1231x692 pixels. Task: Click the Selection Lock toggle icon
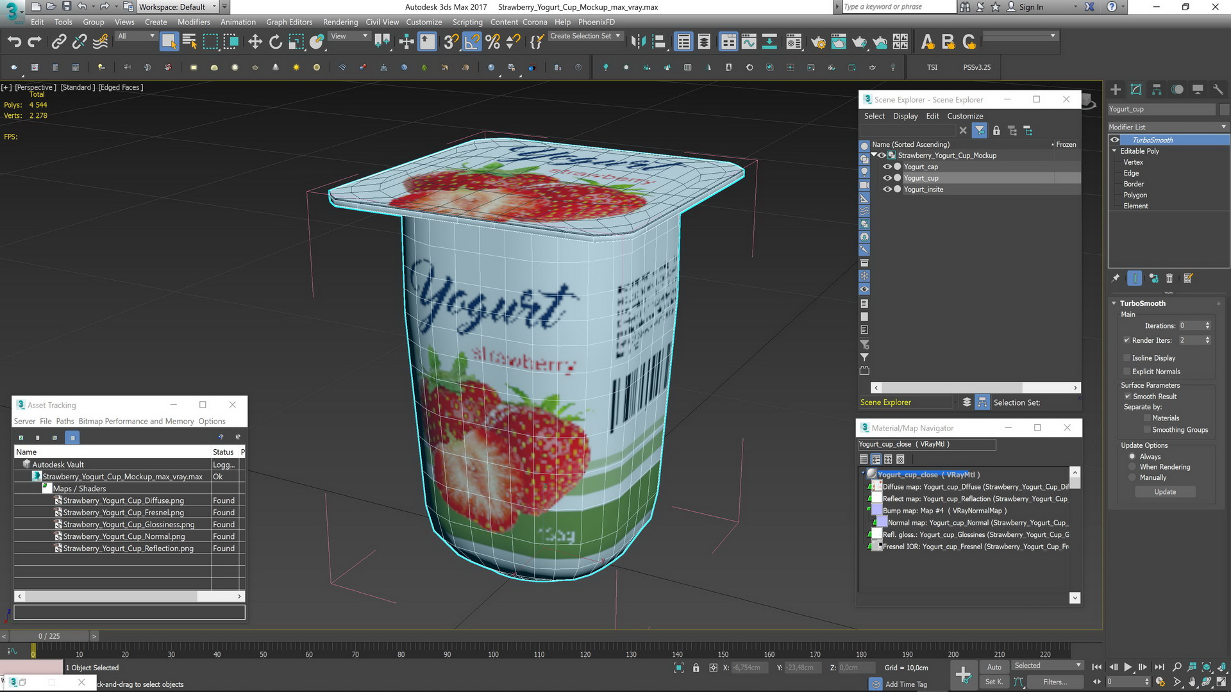696,668
